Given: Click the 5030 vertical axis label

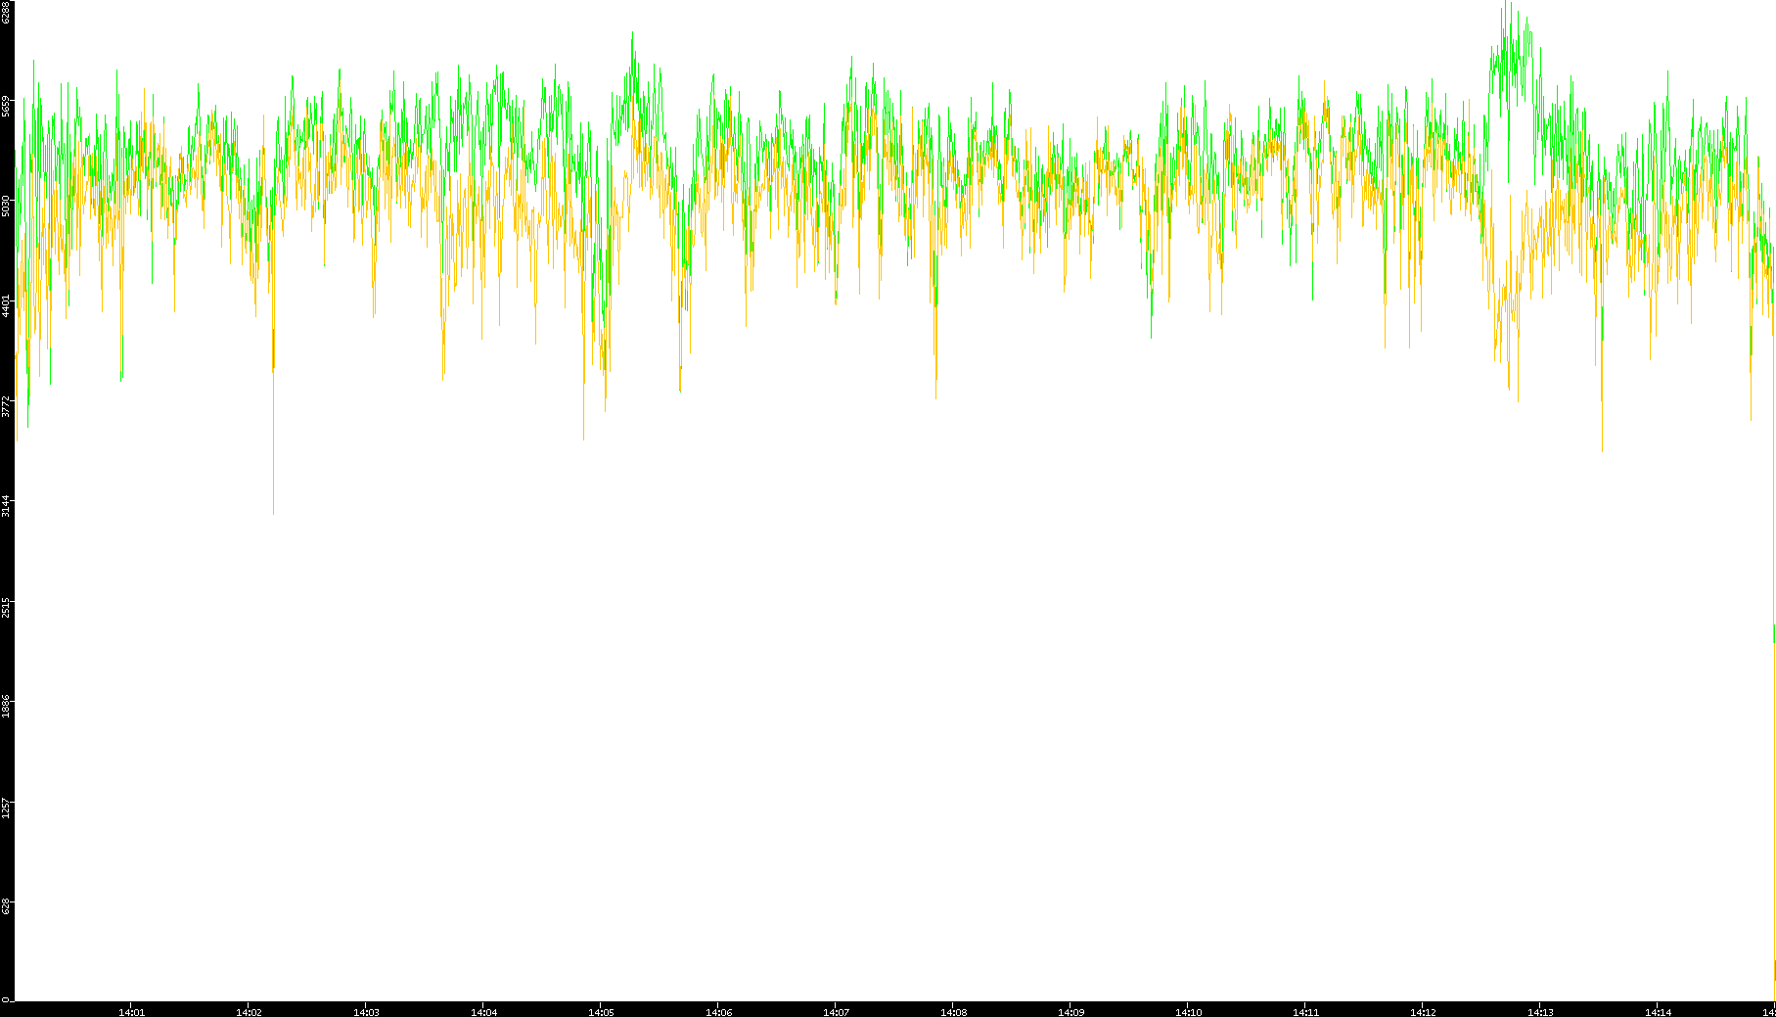Looking at the screenshot, I should point(6,206).
